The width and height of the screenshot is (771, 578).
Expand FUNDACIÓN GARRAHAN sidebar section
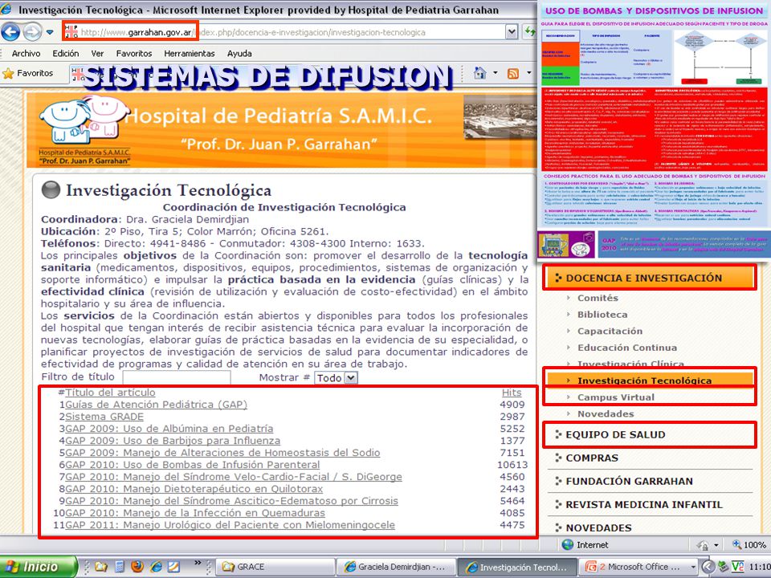click(x=630, y=481)
